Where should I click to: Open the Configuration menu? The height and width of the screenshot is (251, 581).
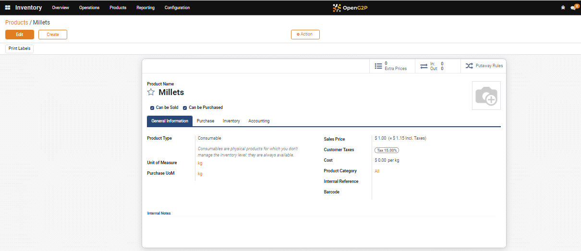coord(177,8)
